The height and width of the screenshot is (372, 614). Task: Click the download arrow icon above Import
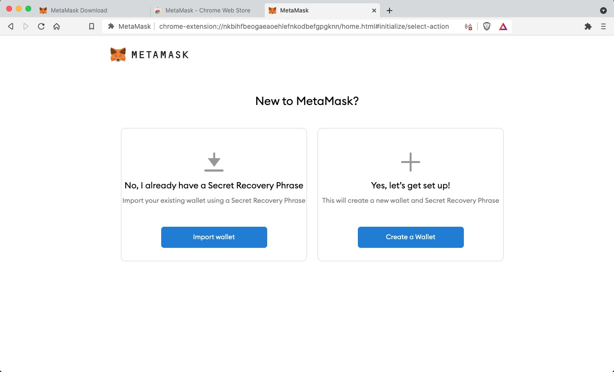click(214, 162)
